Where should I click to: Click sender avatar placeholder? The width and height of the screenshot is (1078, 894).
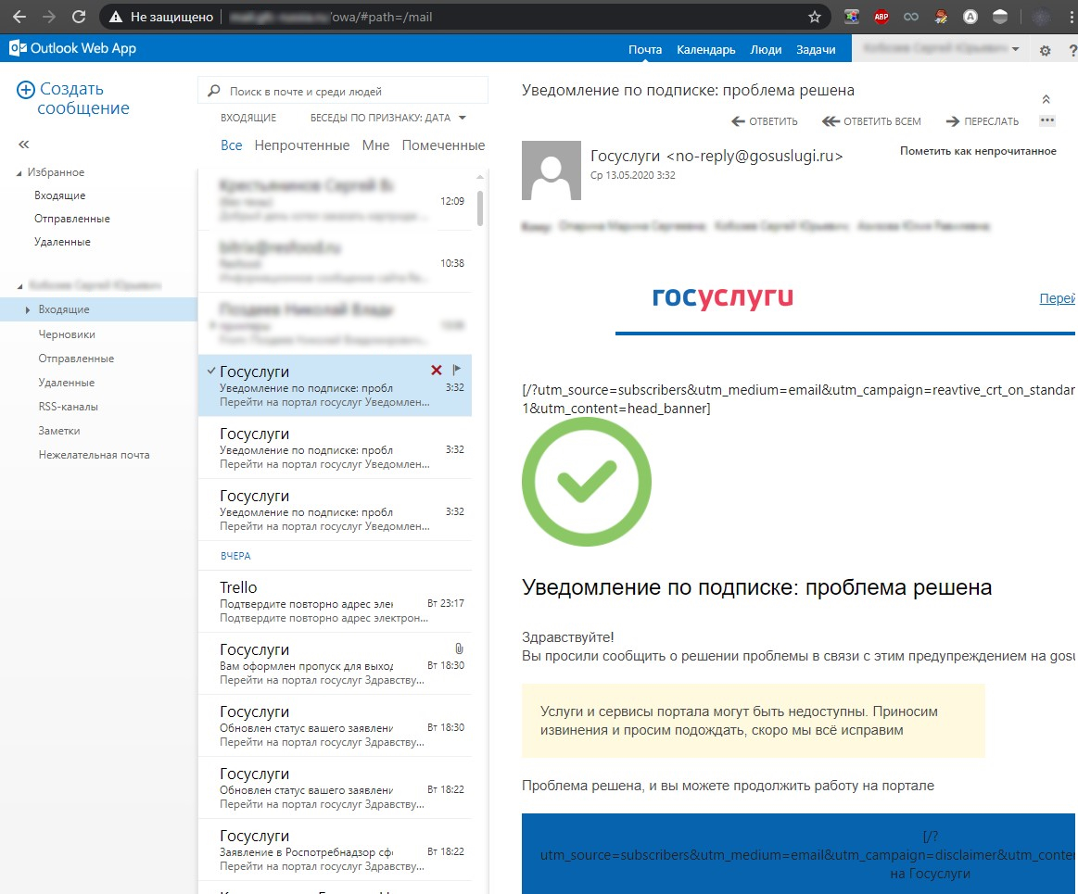pos(552,170)
